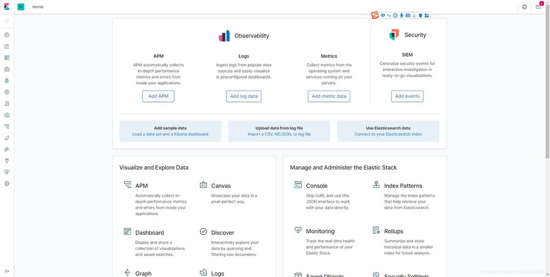Open Sogou toolbox grid icon
550x277 pixels.
[x=427, y=16]
